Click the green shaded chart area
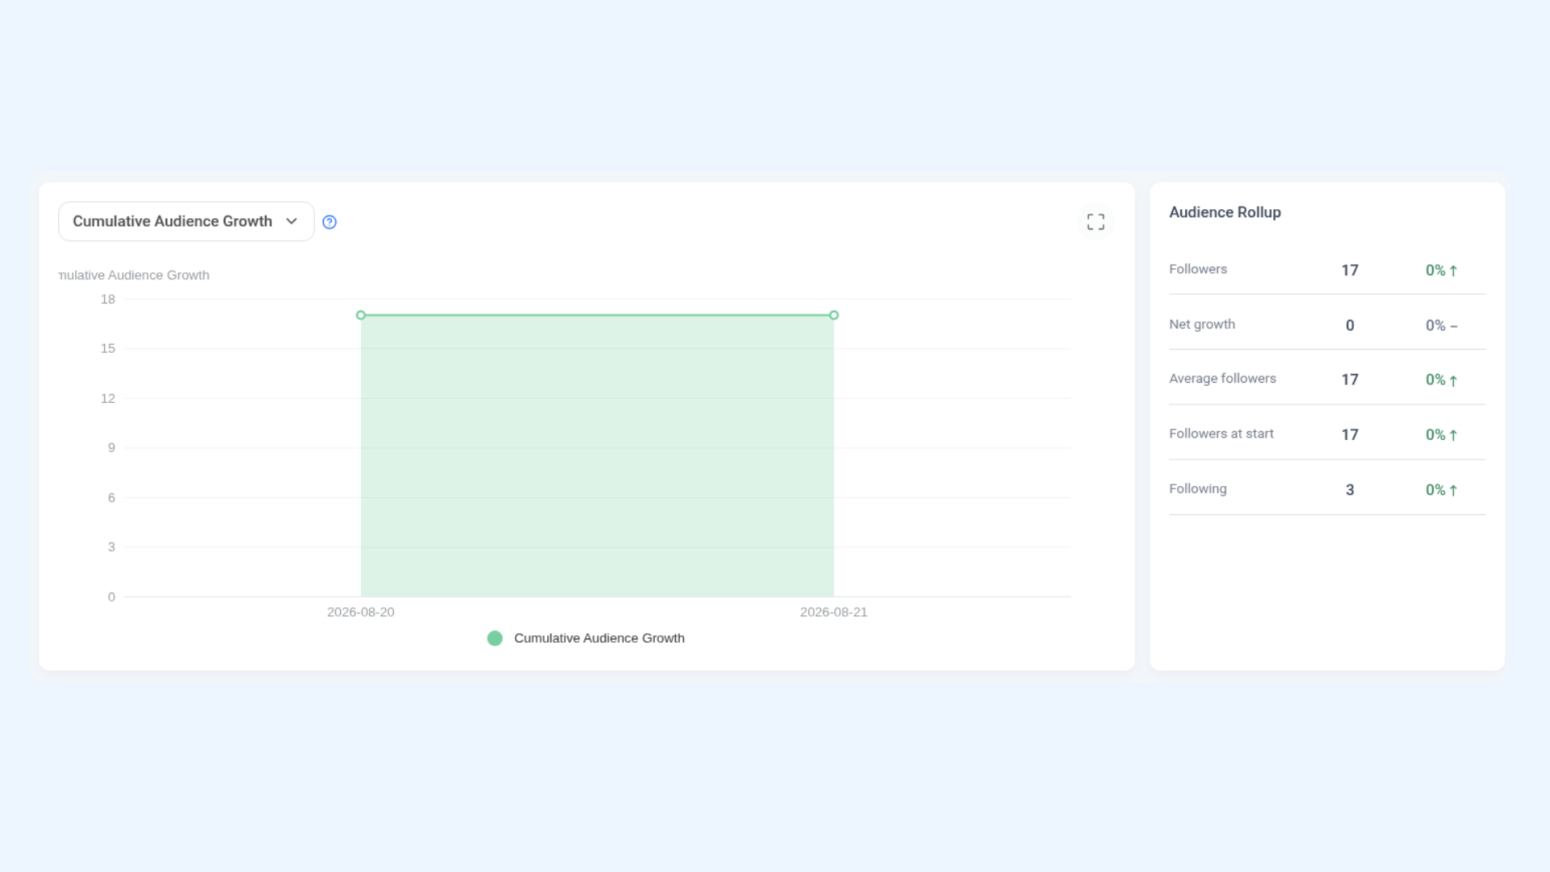Image resolution: width=1550 pixels, height=872 pixels. (x=597, y=456)
